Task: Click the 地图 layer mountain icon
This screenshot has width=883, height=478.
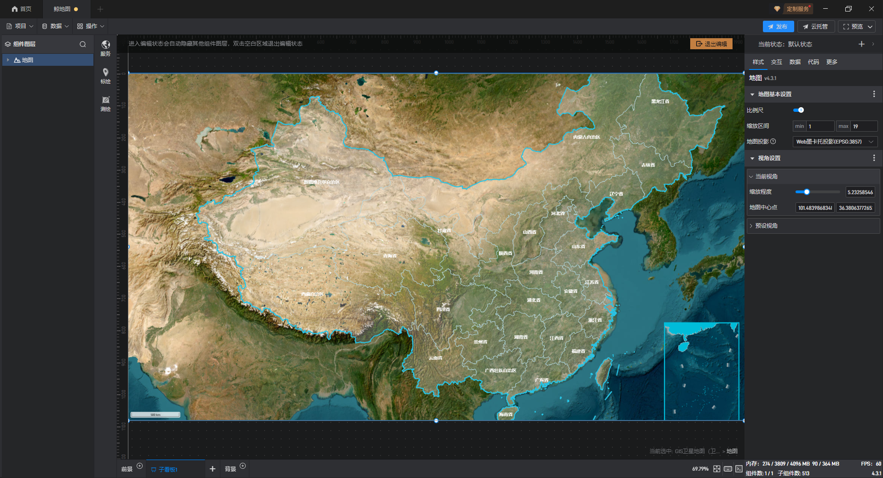Action: [17, 60]
